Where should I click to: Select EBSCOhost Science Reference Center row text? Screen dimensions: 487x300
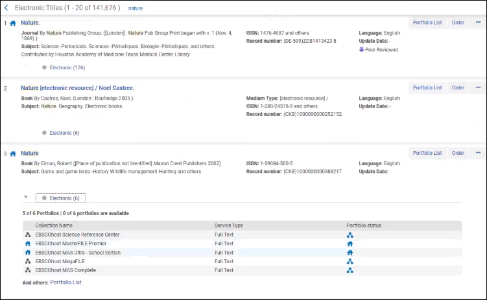(77, 235)
